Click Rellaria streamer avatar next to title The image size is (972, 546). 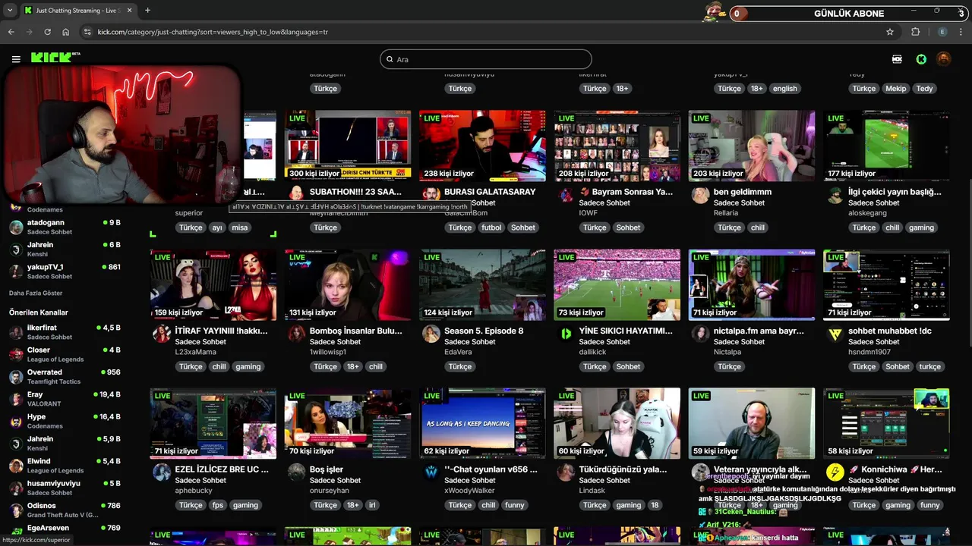click(700, 196)
